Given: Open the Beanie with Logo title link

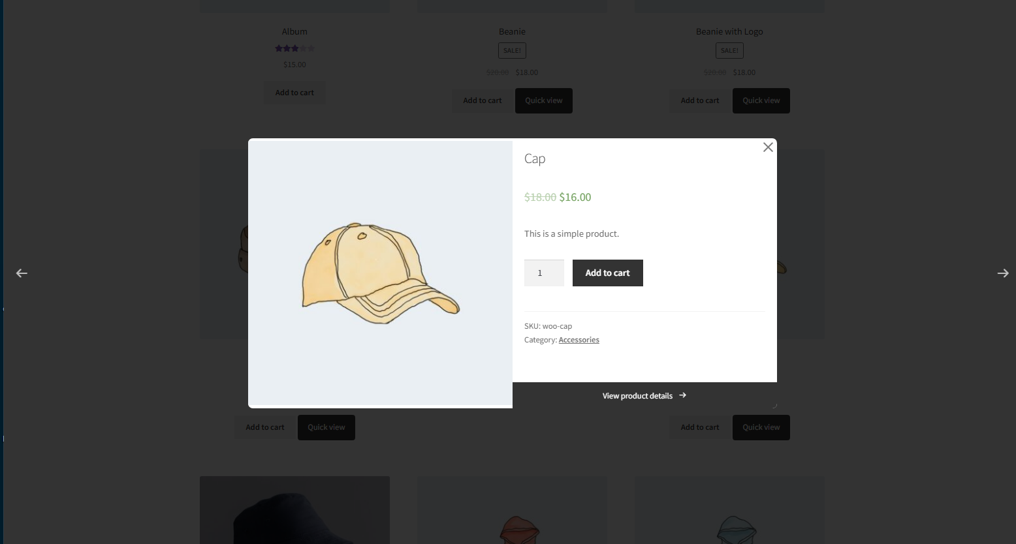Looking at the screenshot, I should click(729, 31).
